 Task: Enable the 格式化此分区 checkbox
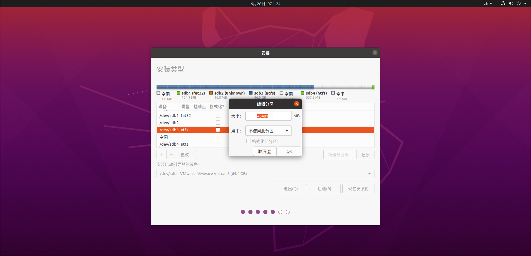click(249, 141)
